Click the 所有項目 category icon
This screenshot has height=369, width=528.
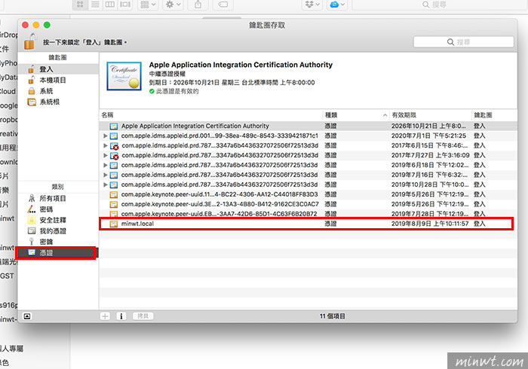(x=32, y=198)
